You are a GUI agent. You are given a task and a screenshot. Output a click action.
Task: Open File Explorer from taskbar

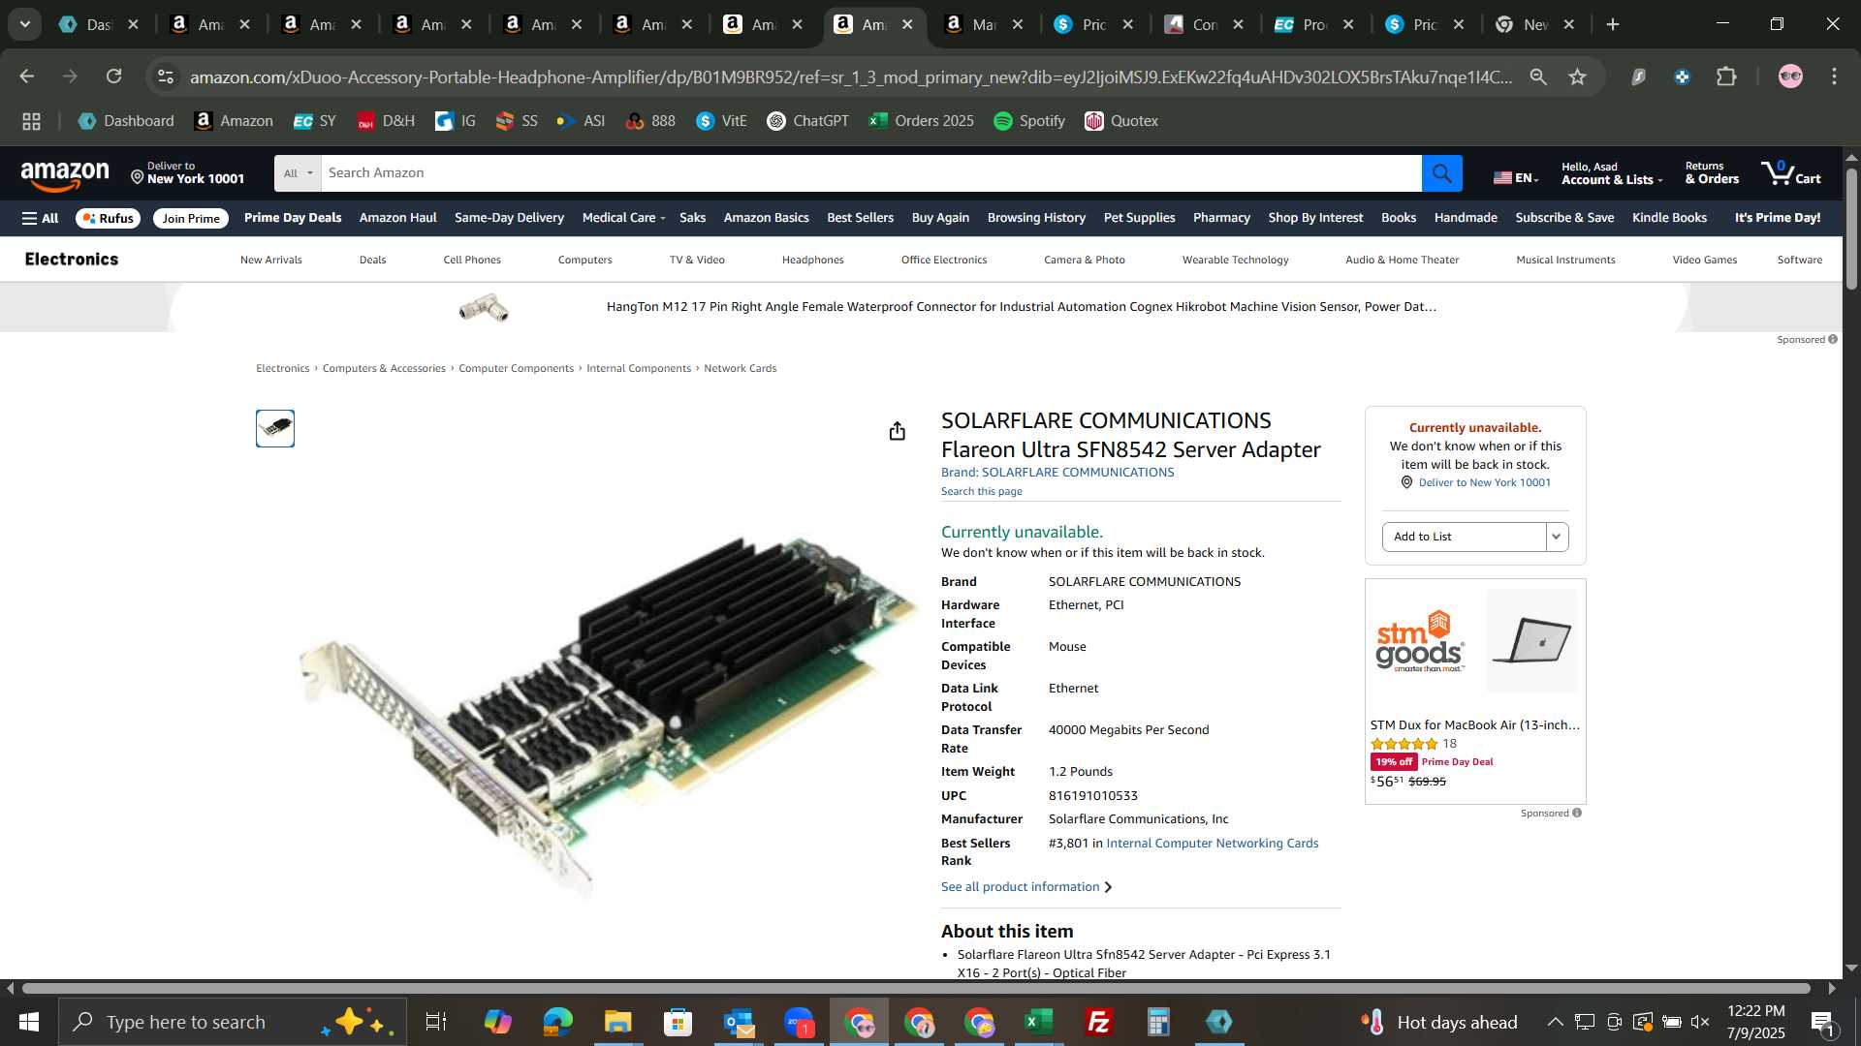tap(617, 1022)
